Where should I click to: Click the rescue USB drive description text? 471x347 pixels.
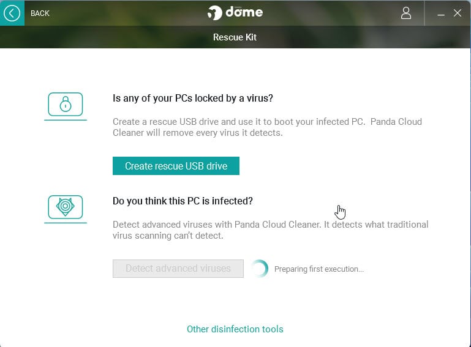[267, 127]
